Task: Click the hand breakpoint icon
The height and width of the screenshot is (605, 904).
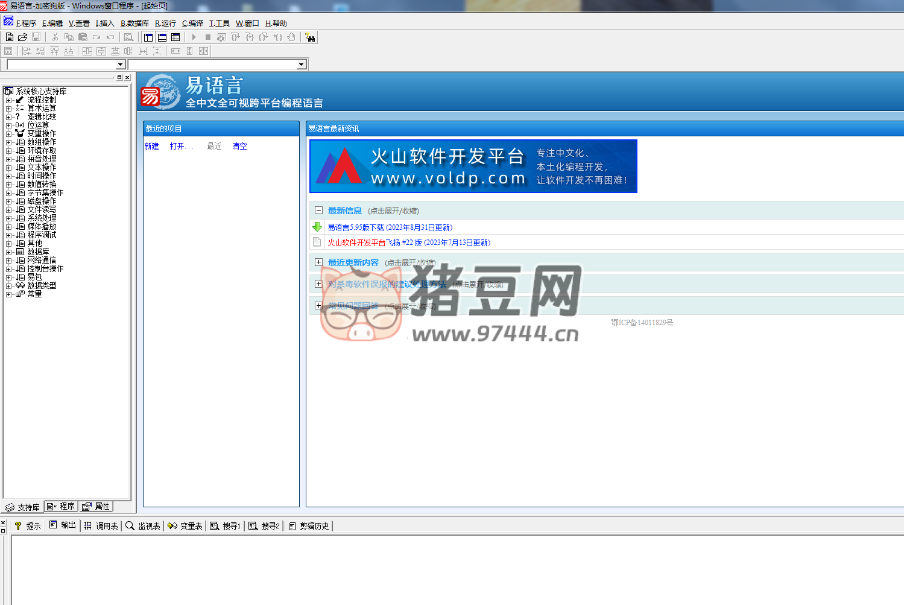Action: pos(291,37)
